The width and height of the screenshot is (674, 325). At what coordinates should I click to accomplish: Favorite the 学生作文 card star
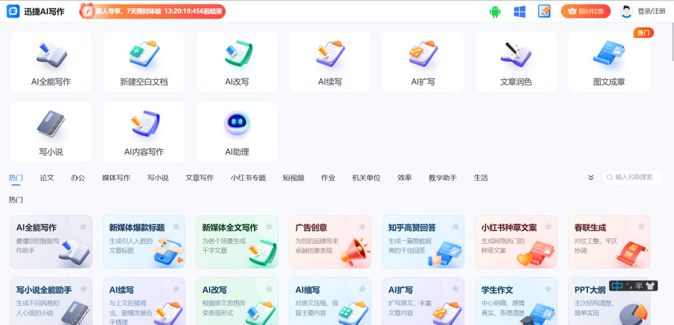549,288
